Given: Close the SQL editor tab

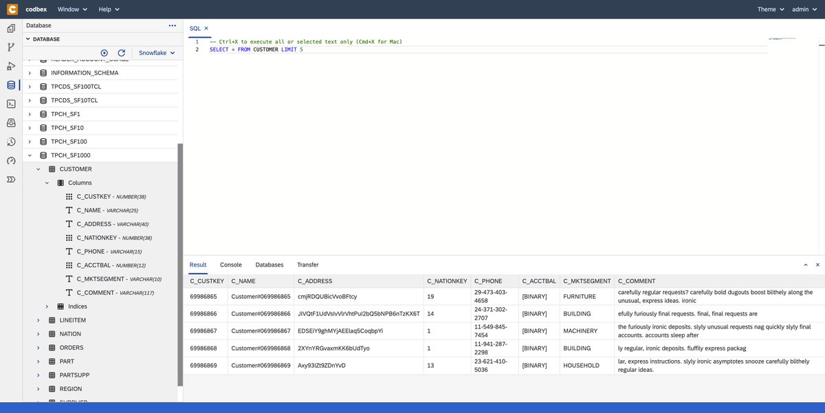Looking at the screenshot, I should point(206,28).
